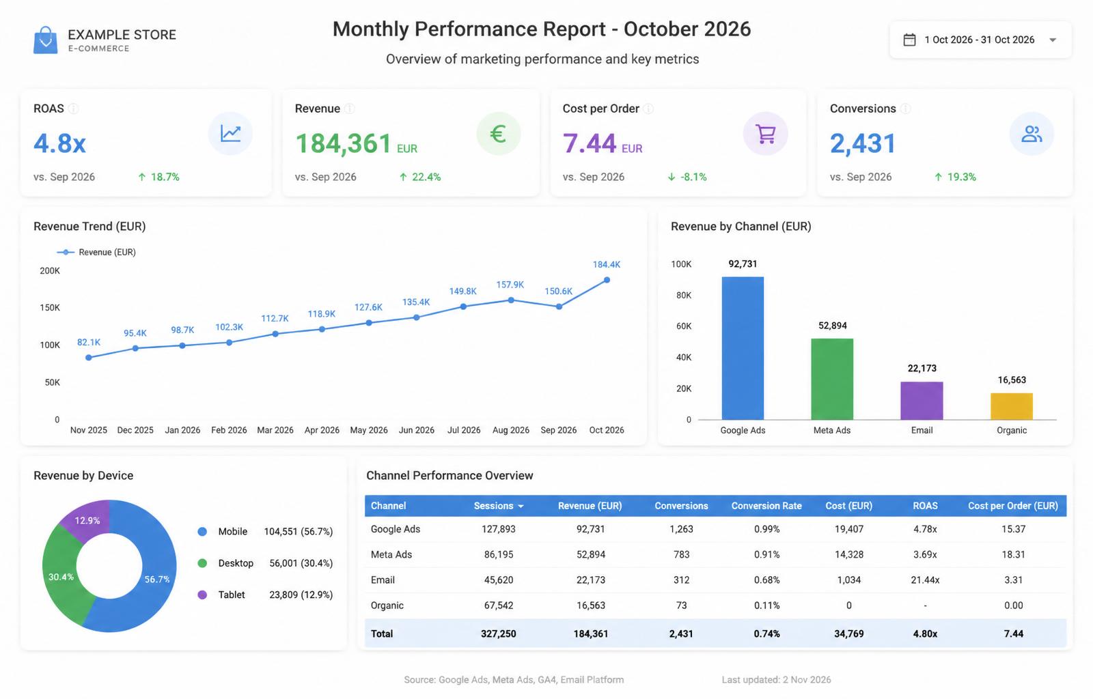The image size is (1093, 699).
Task: Click the Cost (EUR) column header
Action: pos(849,506)
